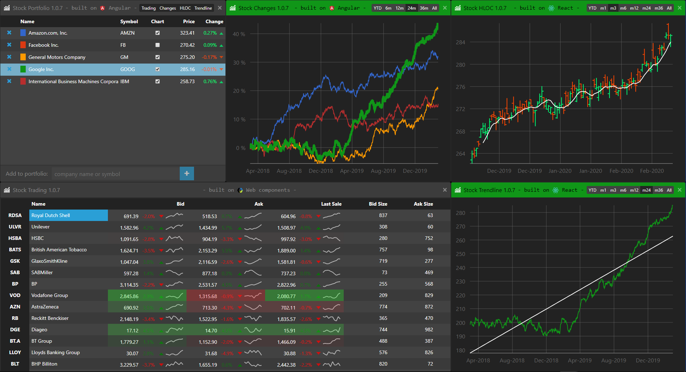Enable the chart checkbox for Facebook Inc.
The height and width of the screenshot is (372, 686).
coord(157,45)
